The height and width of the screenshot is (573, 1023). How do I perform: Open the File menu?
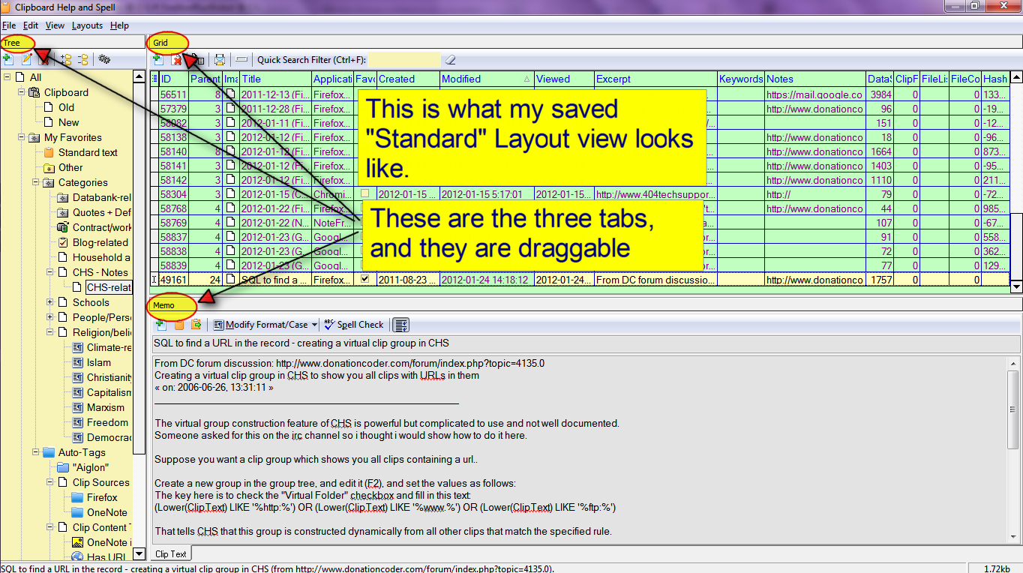(9, 25)
